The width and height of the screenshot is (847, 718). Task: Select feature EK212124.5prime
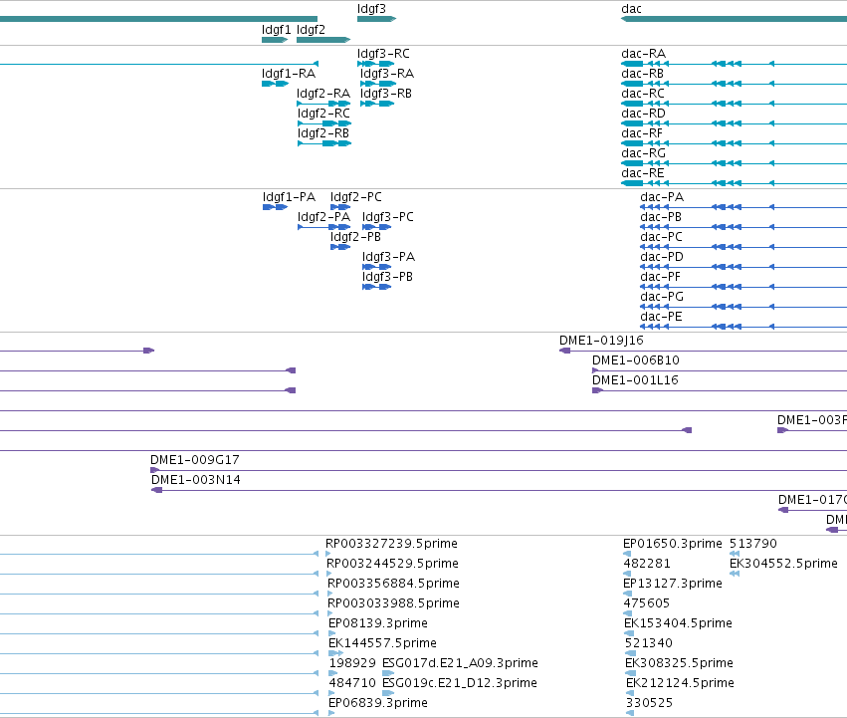pyautogui.click(x=631, y=693)
